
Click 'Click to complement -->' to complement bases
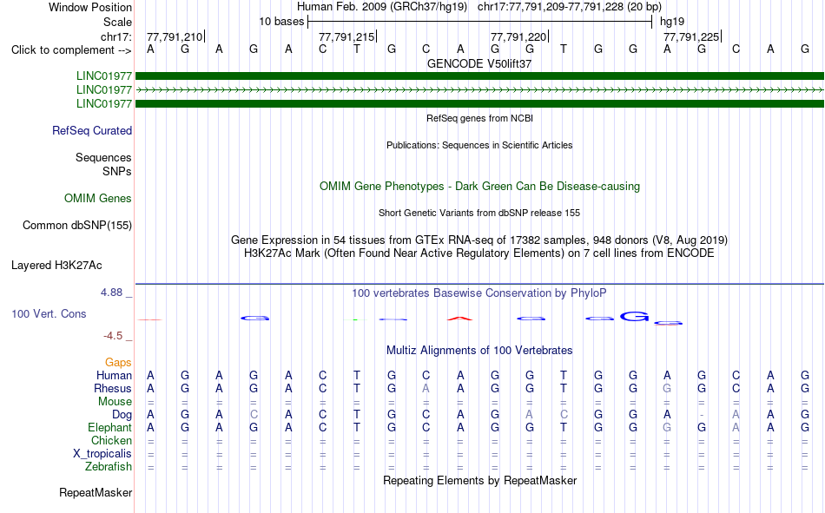point(71,50)
